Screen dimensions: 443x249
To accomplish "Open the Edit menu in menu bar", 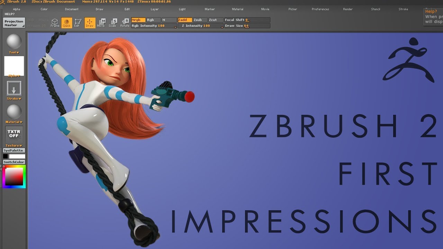I will pyautogui.click(x=127, y=9).
